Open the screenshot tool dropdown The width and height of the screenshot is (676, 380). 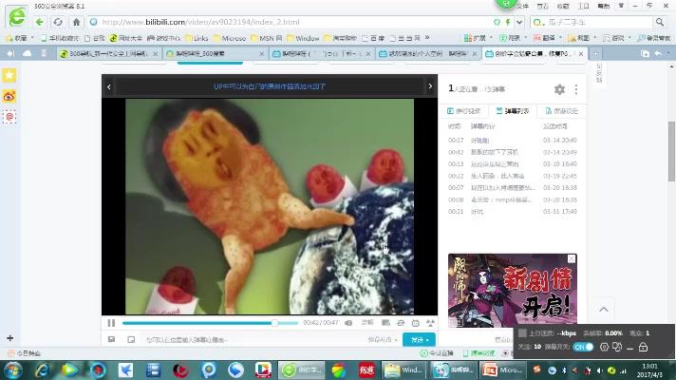point(582,38)
